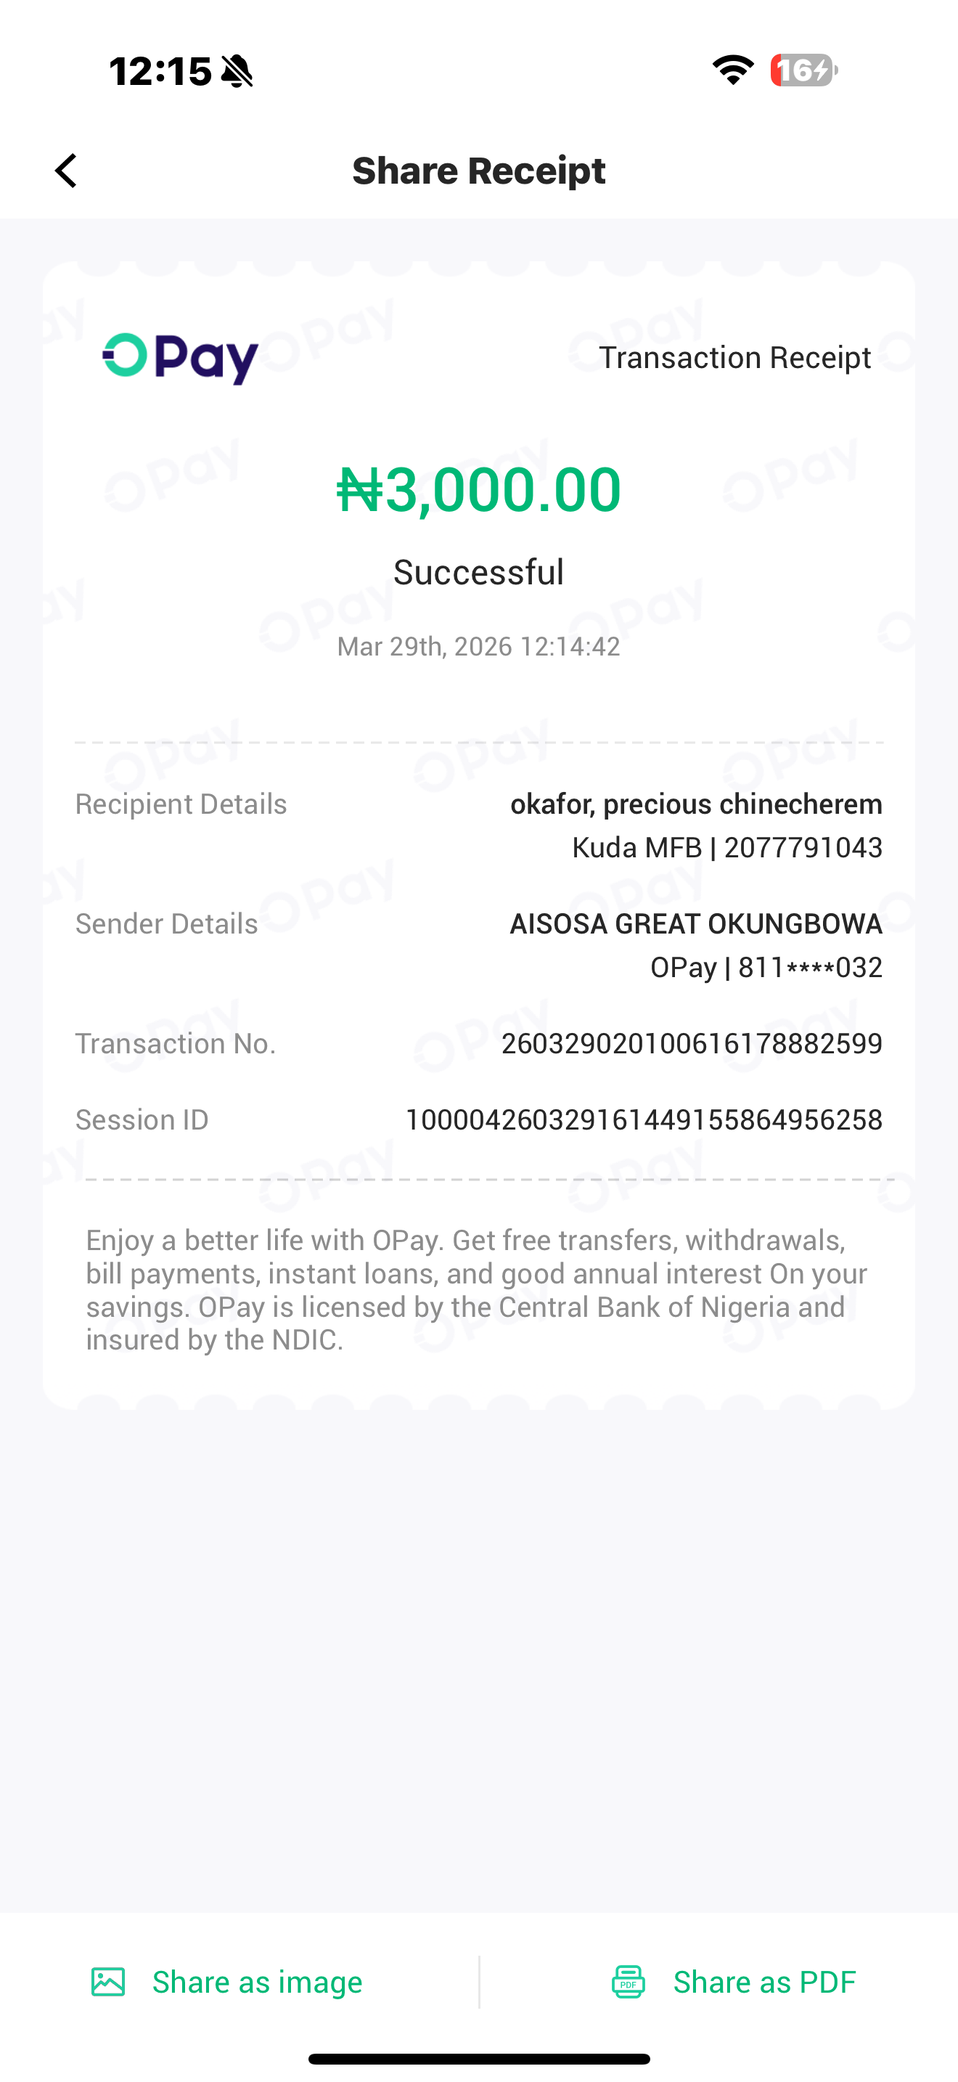Tap the Wi-Fi status icon
958x2082 pixels.
732,70
